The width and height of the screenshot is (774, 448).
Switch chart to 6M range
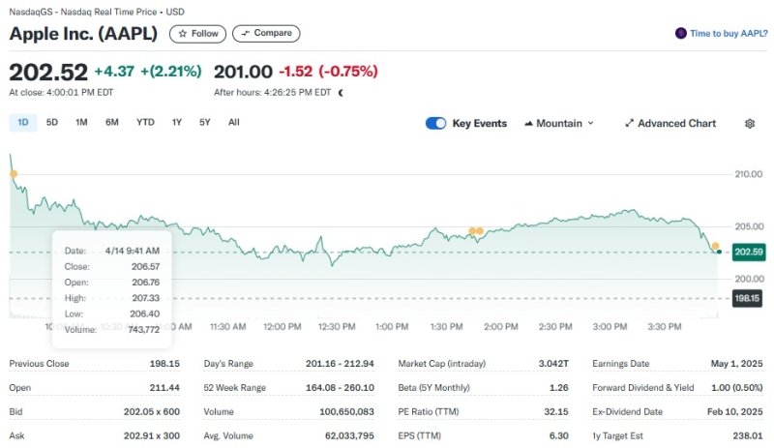click(x=112, y=122)
